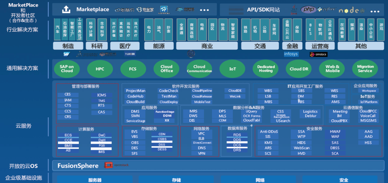Click the 电力 industry tile

[x=149, y=30]
